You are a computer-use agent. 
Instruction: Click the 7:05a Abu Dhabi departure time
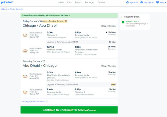coord(50,72)
